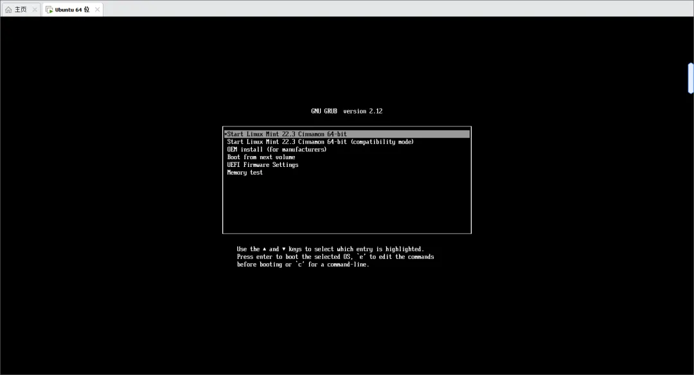Viewport: 694px width, 375px height.
Task: Open the 主页 home tab
Action: coord(21,9)
